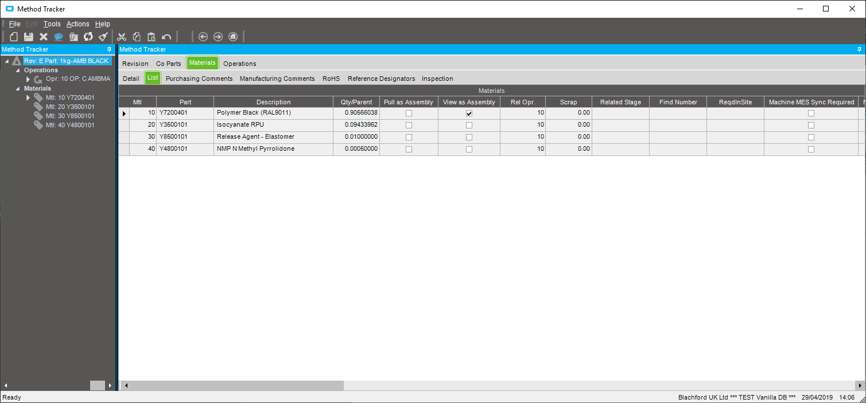Toggle Pull as Assembly for Polymer Black row

409,113
